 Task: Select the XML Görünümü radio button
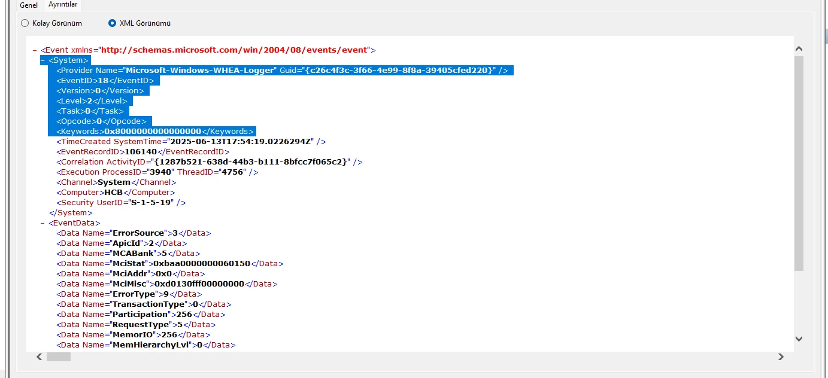click(112, 23)
